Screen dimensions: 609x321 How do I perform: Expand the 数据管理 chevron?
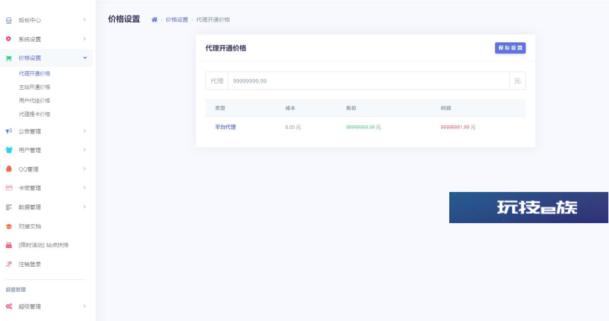click(84, 207)
